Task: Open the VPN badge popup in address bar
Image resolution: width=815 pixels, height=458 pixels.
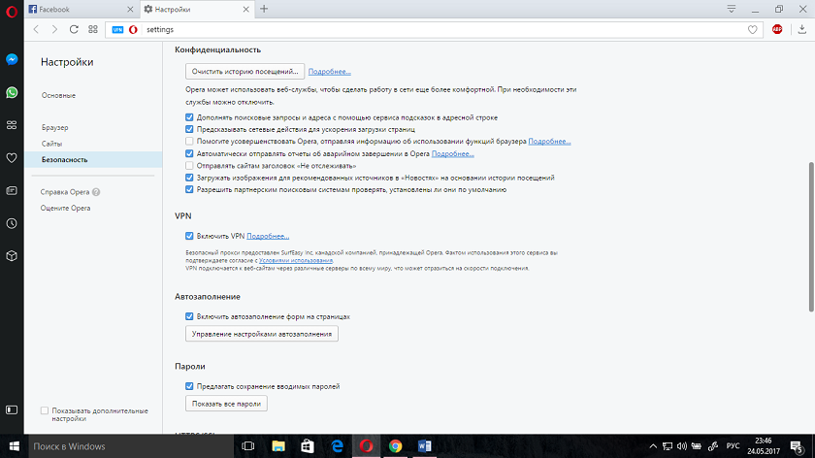Action: click(x=117, y=30)
